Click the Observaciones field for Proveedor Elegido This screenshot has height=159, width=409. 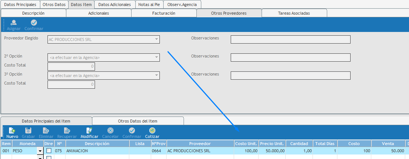coord(290,39)
